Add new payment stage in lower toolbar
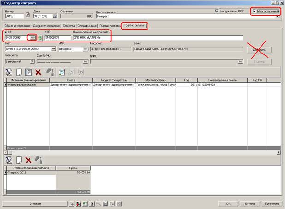 (18, 160)
